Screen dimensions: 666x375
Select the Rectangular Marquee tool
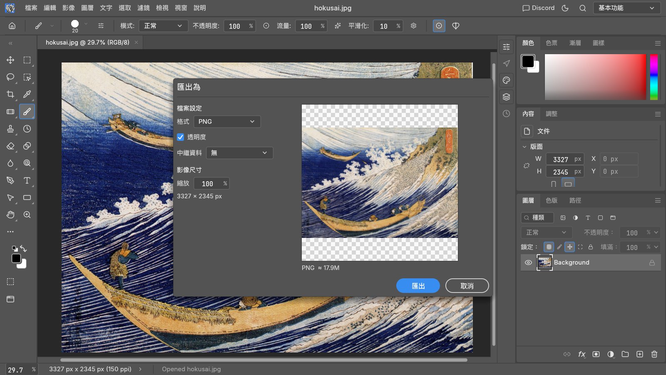tap(27, 60)
